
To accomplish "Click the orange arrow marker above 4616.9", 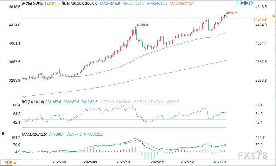I will click(x=273, y=15).
